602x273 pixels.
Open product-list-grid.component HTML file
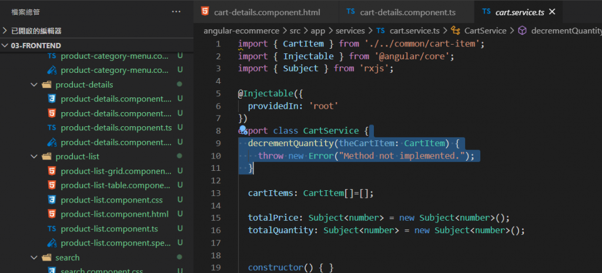pos(116,171)
